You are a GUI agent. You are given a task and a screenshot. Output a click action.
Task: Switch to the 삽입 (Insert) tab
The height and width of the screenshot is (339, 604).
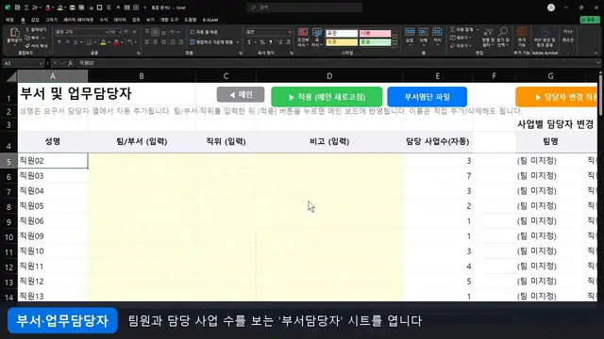pos(35,20)
